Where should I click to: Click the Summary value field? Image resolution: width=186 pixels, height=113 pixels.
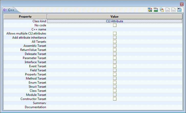pyautogui.click(x=115, y=103)
